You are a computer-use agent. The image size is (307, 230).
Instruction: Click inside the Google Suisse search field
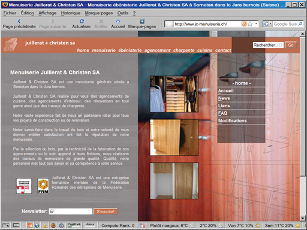click(285, 24)
